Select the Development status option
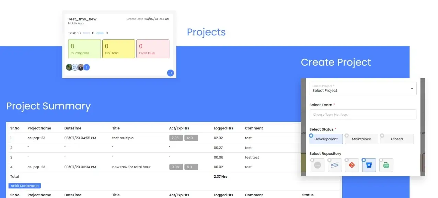The width and height of the screenshot is (438, 198). [325, 139]
